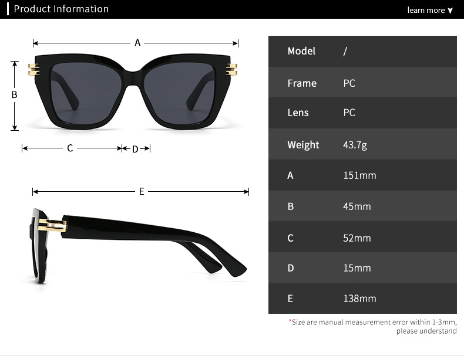The width and height of the screenshot is (464, 356).
Task: Click the B 45mm measurement row
Action: (x=362, y=206)
